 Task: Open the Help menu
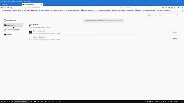(x=29, y=1)
